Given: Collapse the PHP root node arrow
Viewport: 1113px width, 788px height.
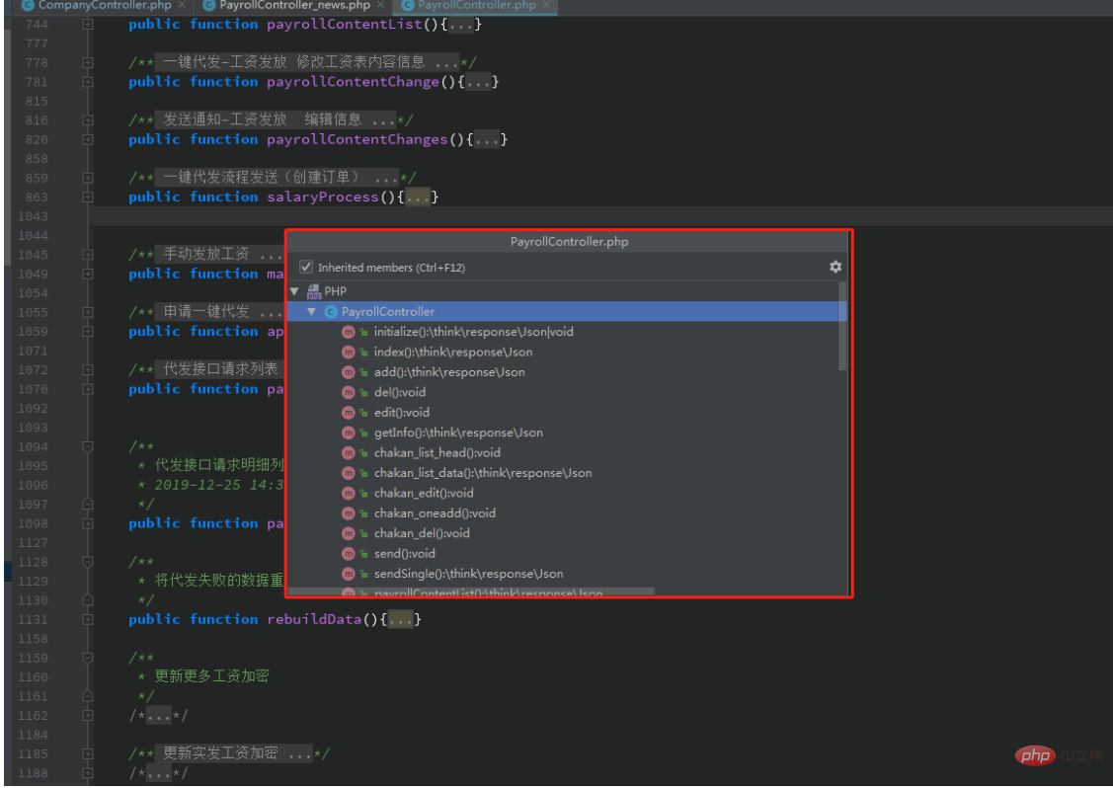Looking at the screenshot, I should pos(294,291).
